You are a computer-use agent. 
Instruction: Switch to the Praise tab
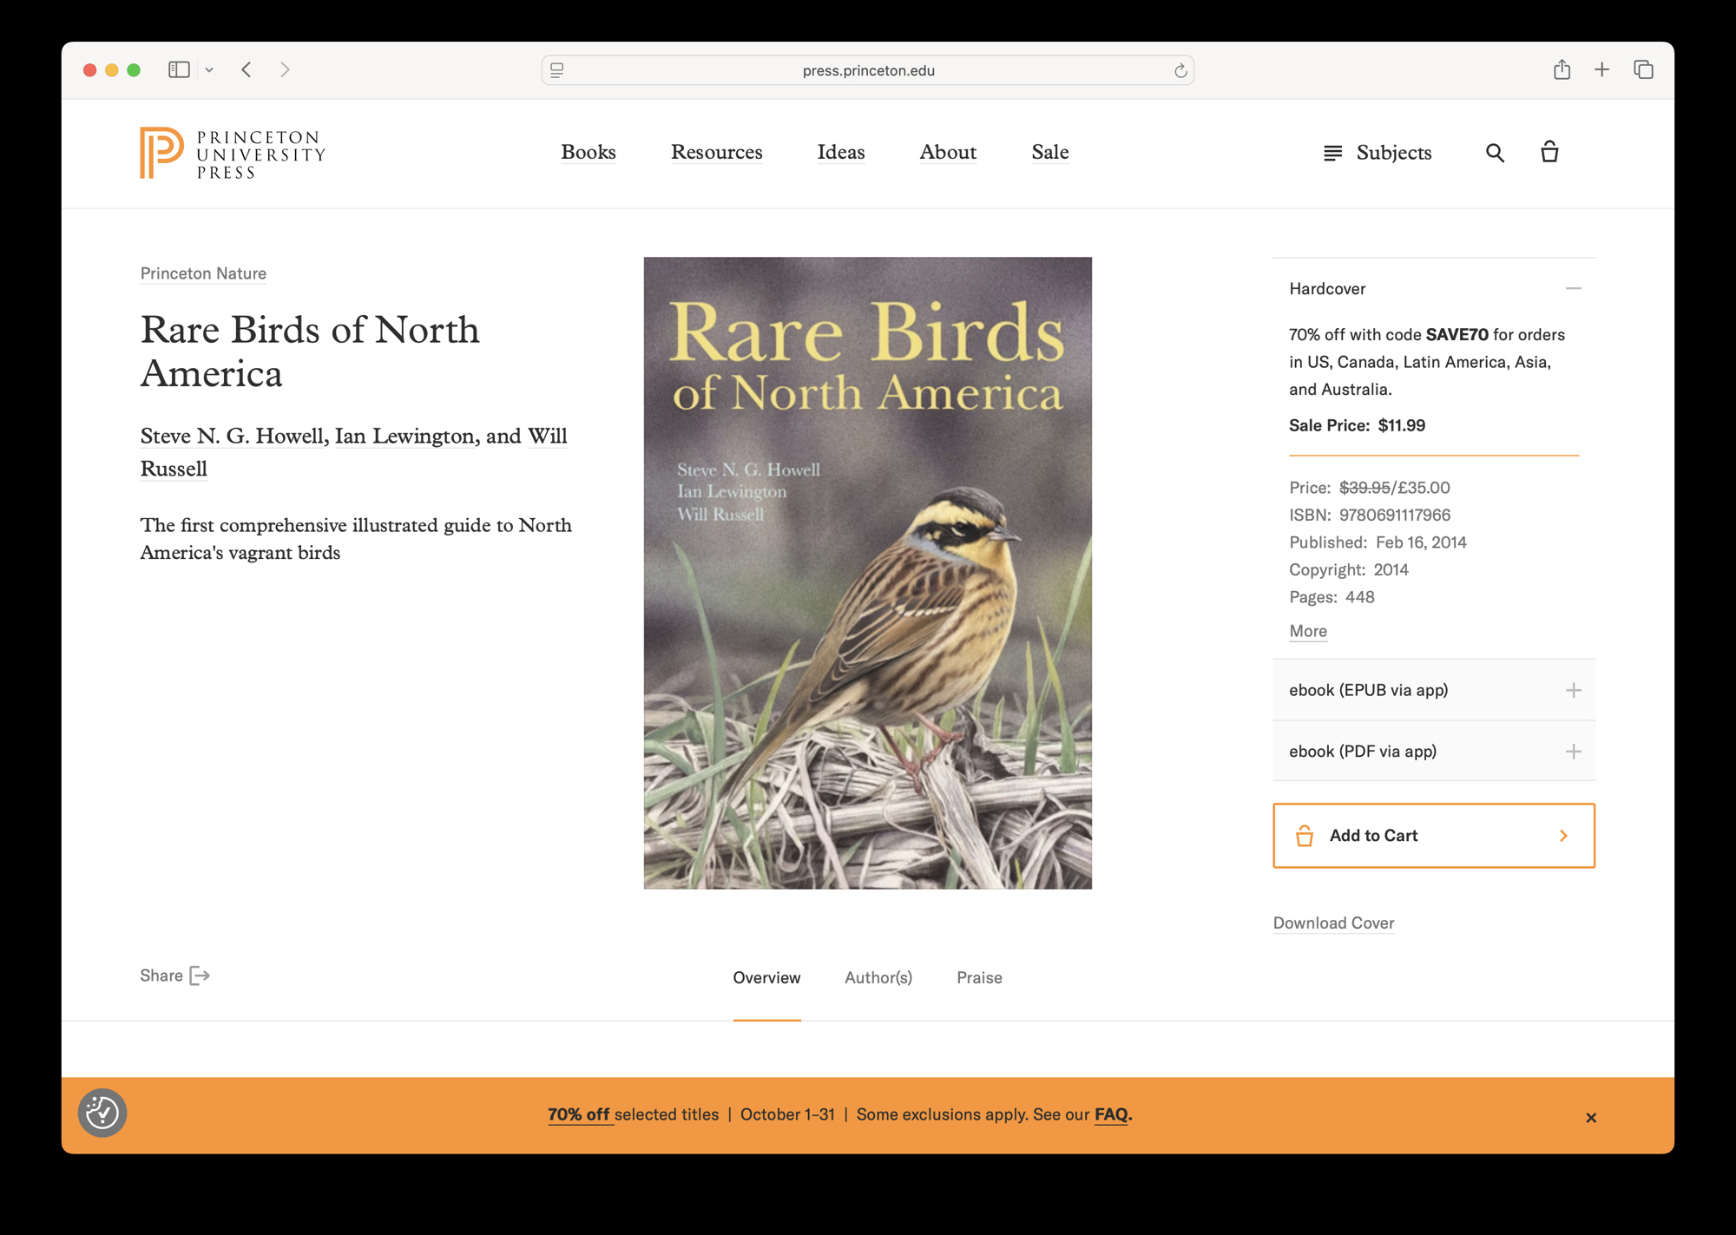click(x=978, y=977)
